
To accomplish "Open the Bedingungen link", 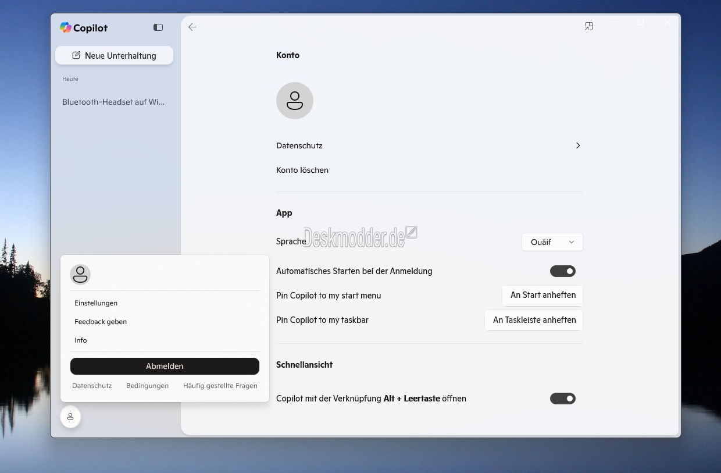I will [x=147, y=386].
